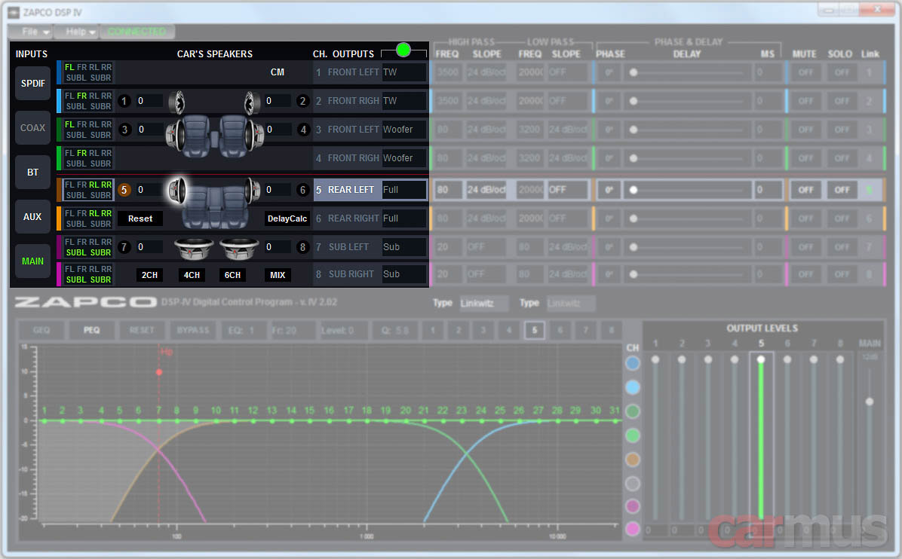
Task: Toggle Mute for channel 1 FRONT LEFT
Action: click(x=805, y=72)
